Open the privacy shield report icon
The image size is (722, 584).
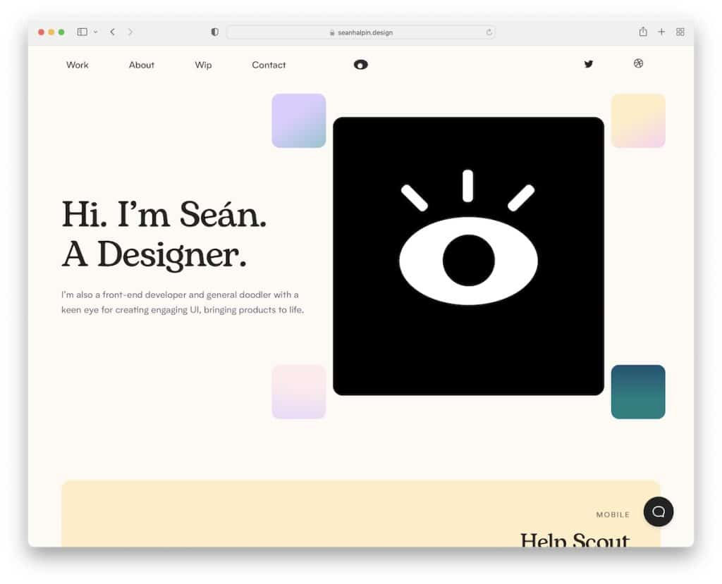(214, 32)
